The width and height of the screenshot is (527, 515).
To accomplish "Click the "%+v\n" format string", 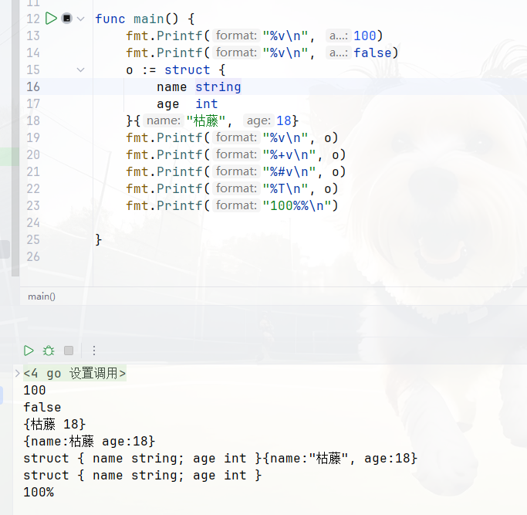I will (289, 154).
